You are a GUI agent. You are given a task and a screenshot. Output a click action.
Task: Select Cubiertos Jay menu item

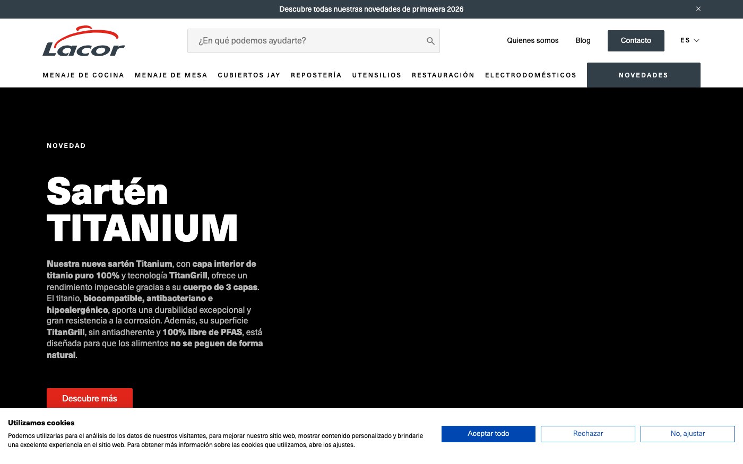pyautogui.click(x=249, y=75)
